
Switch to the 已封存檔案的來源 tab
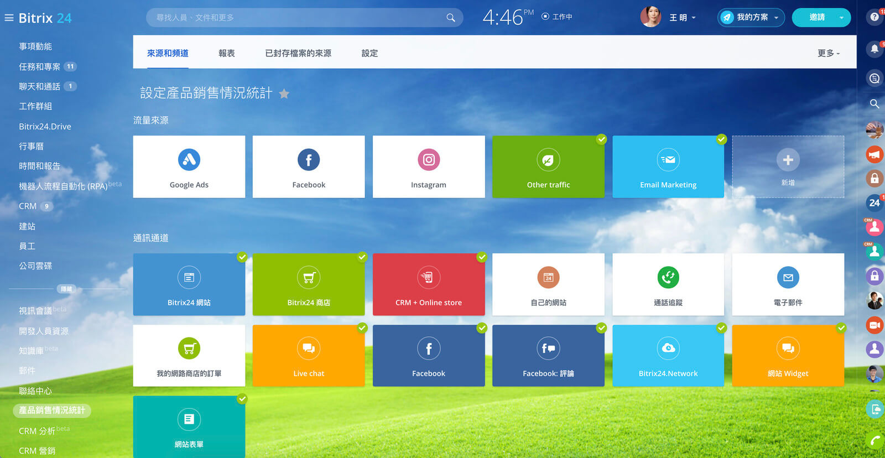click(298, 53)
